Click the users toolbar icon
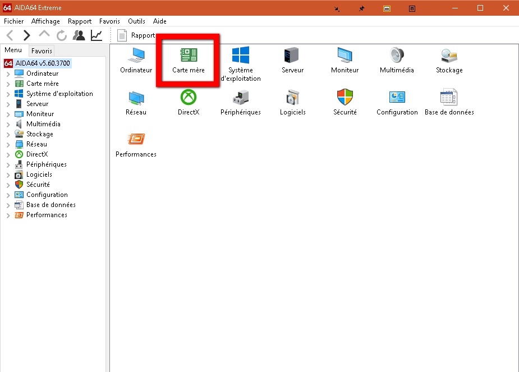Image resolution: width=519 pixels, height=372 pixels. [79, 35]
